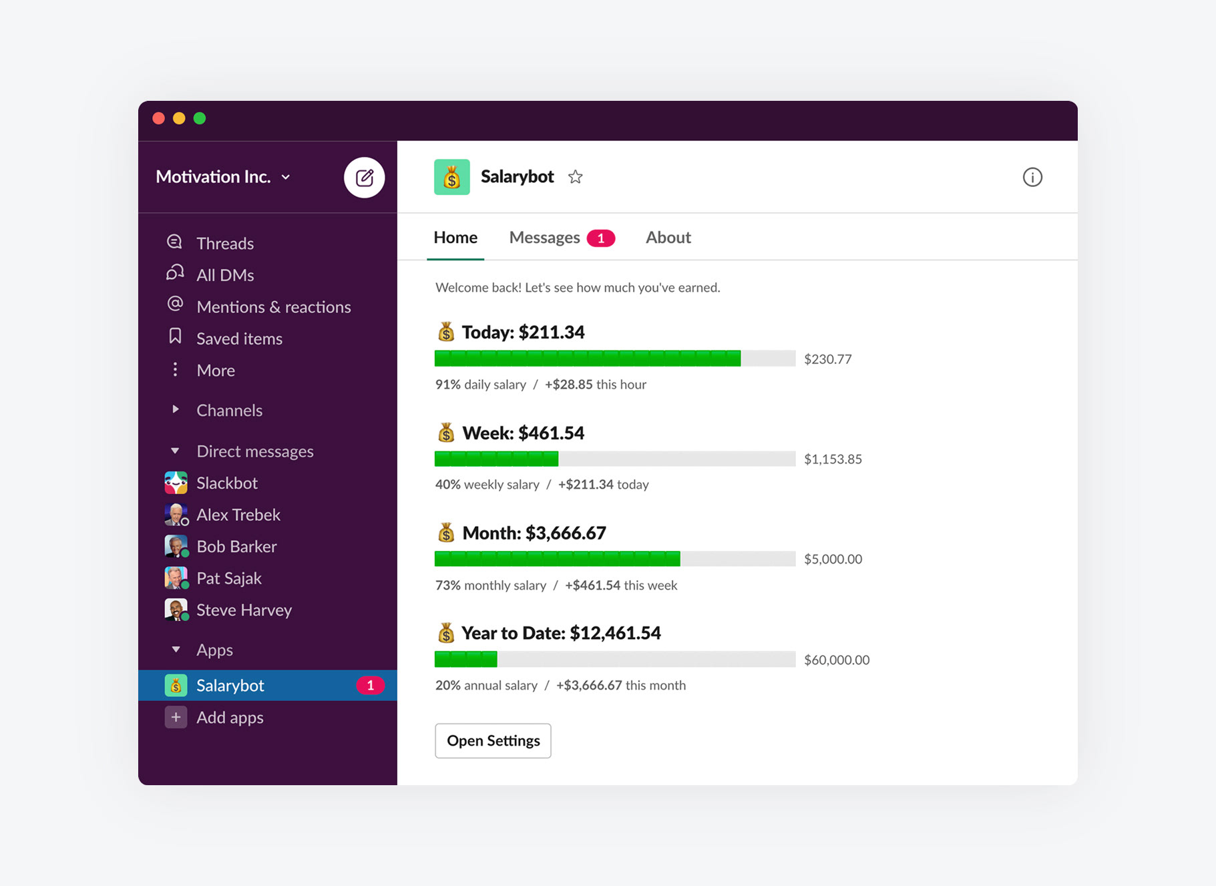1216x886 pixels.
Task: Click the Year to Date: $12,461.54 heading
Action: click(x=561, y=633)
